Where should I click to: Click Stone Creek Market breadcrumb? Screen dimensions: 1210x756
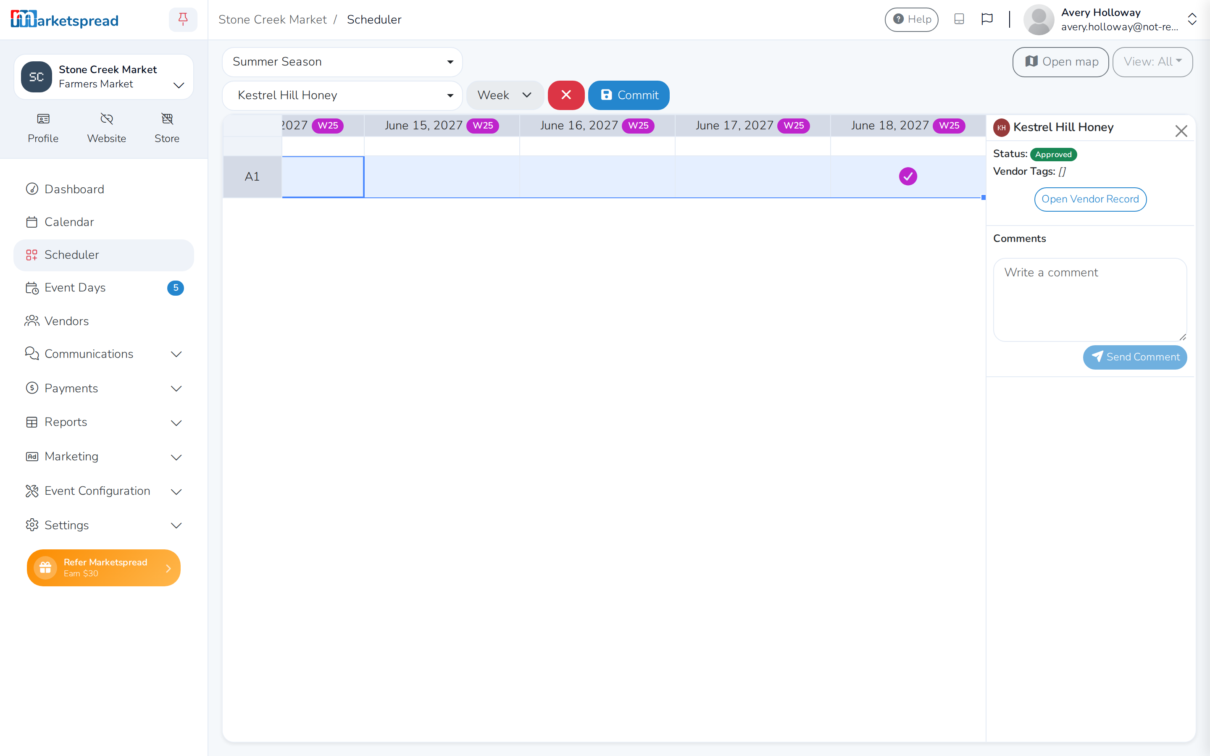click(x=273, y=19)
